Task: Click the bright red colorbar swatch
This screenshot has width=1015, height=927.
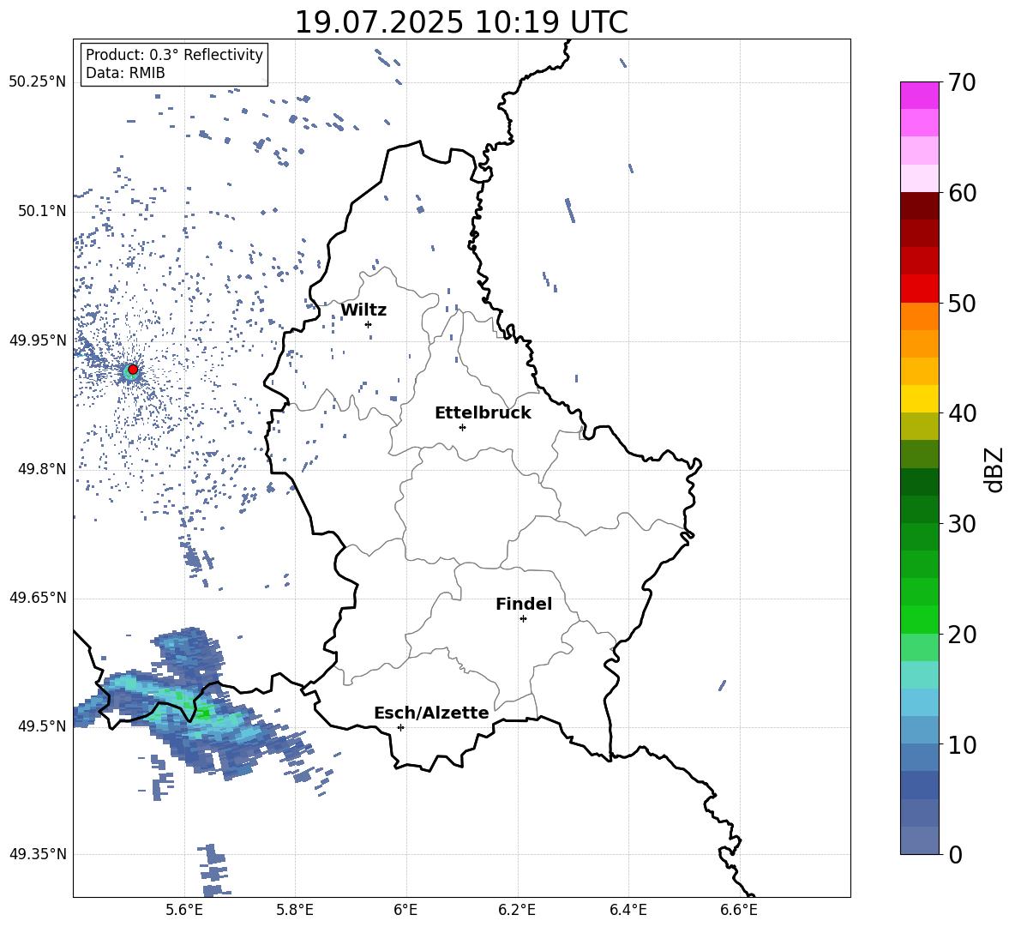Action: click(x=920, y=289)
